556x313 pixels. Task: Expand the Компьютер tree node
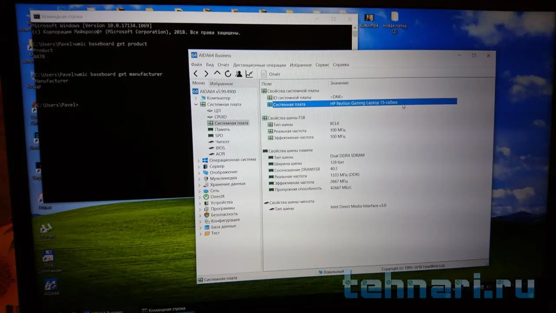(x=196, y=98)
